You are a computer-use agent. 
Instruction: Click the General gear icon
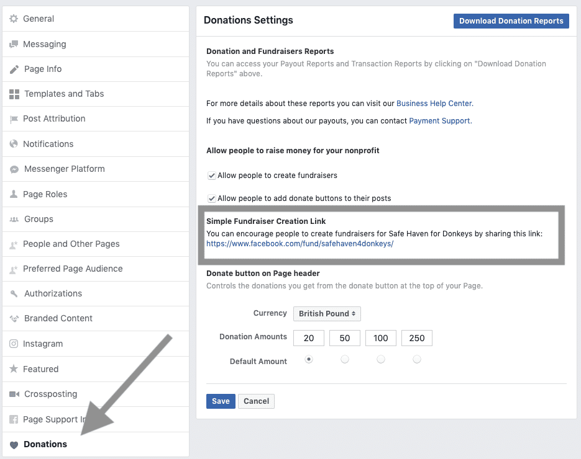pyautogui.click(x=14, y=19)
